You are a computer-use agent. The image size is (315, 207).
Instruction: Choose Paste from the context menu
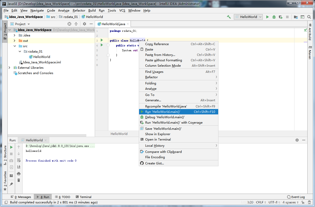point(178,49)
